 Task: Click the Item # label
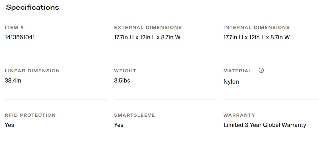coord(14,28)
